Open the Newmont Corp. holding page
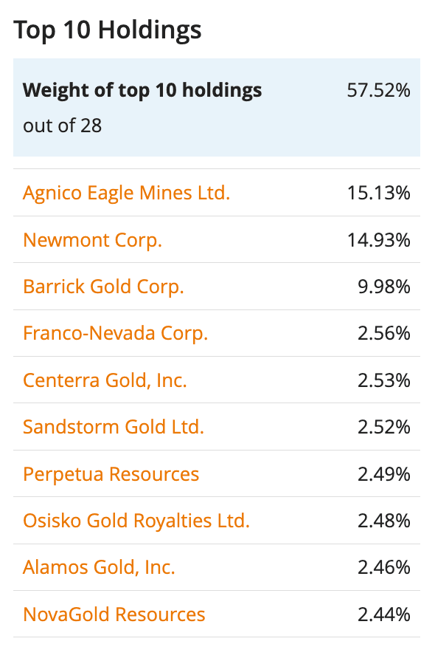 point(92,239)
